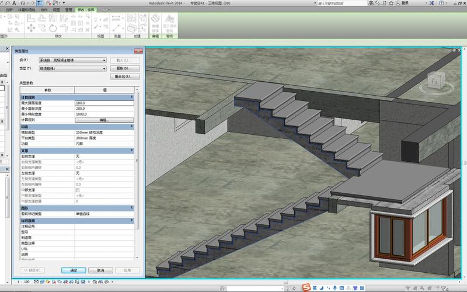Click the Duplicate button

click(124, 68)
